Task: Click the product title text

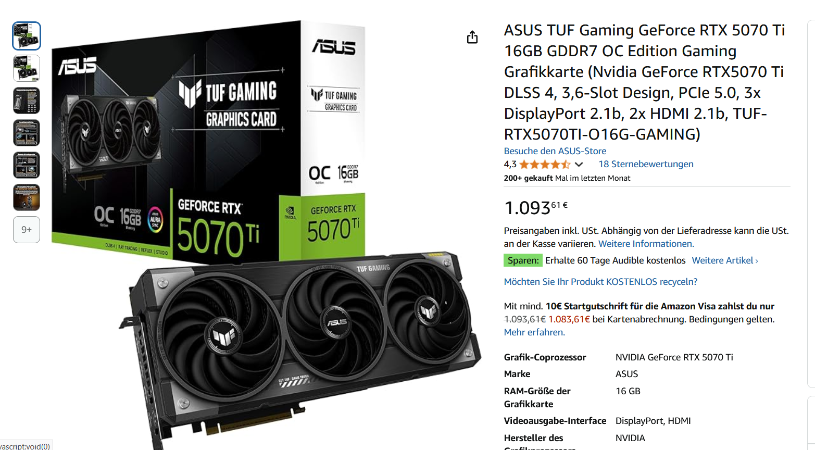Action: click(x=645, y=82)
